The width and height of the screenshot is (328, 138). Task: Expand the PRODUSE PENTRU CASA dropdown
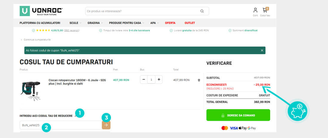(126, 23)
